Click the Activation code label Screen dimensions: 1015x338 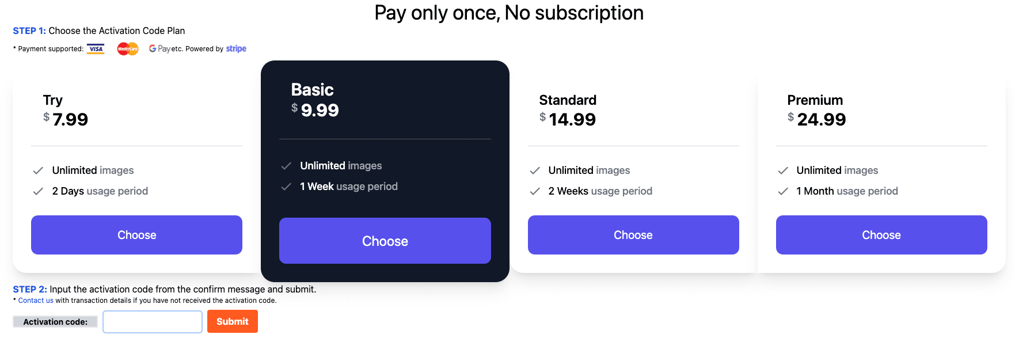[55, 321]
